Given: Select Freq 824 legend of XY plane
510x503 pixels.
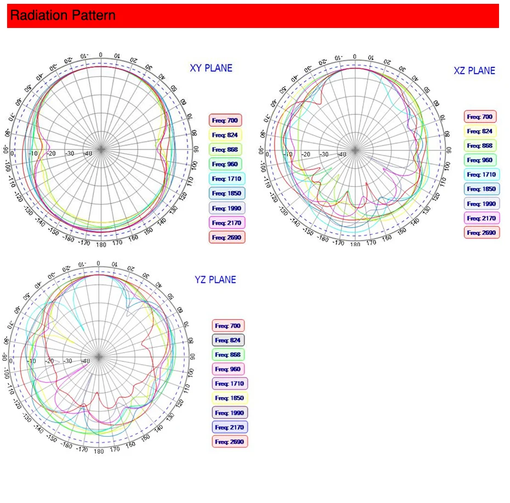Looking at the screenshot, I should 225,135.
